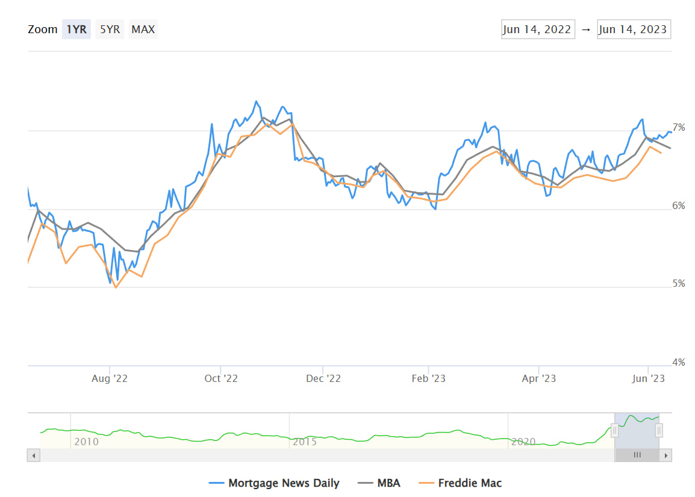Click the 7% y-axis label
The height and width of the screenshot is (497, 695).
click(x=679, y=128)
